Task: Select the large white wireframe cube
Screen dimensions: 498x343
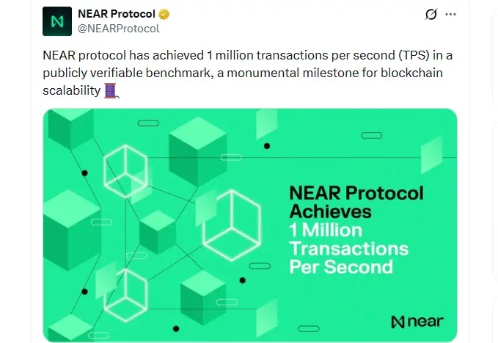Action: [x=231, y=218]
